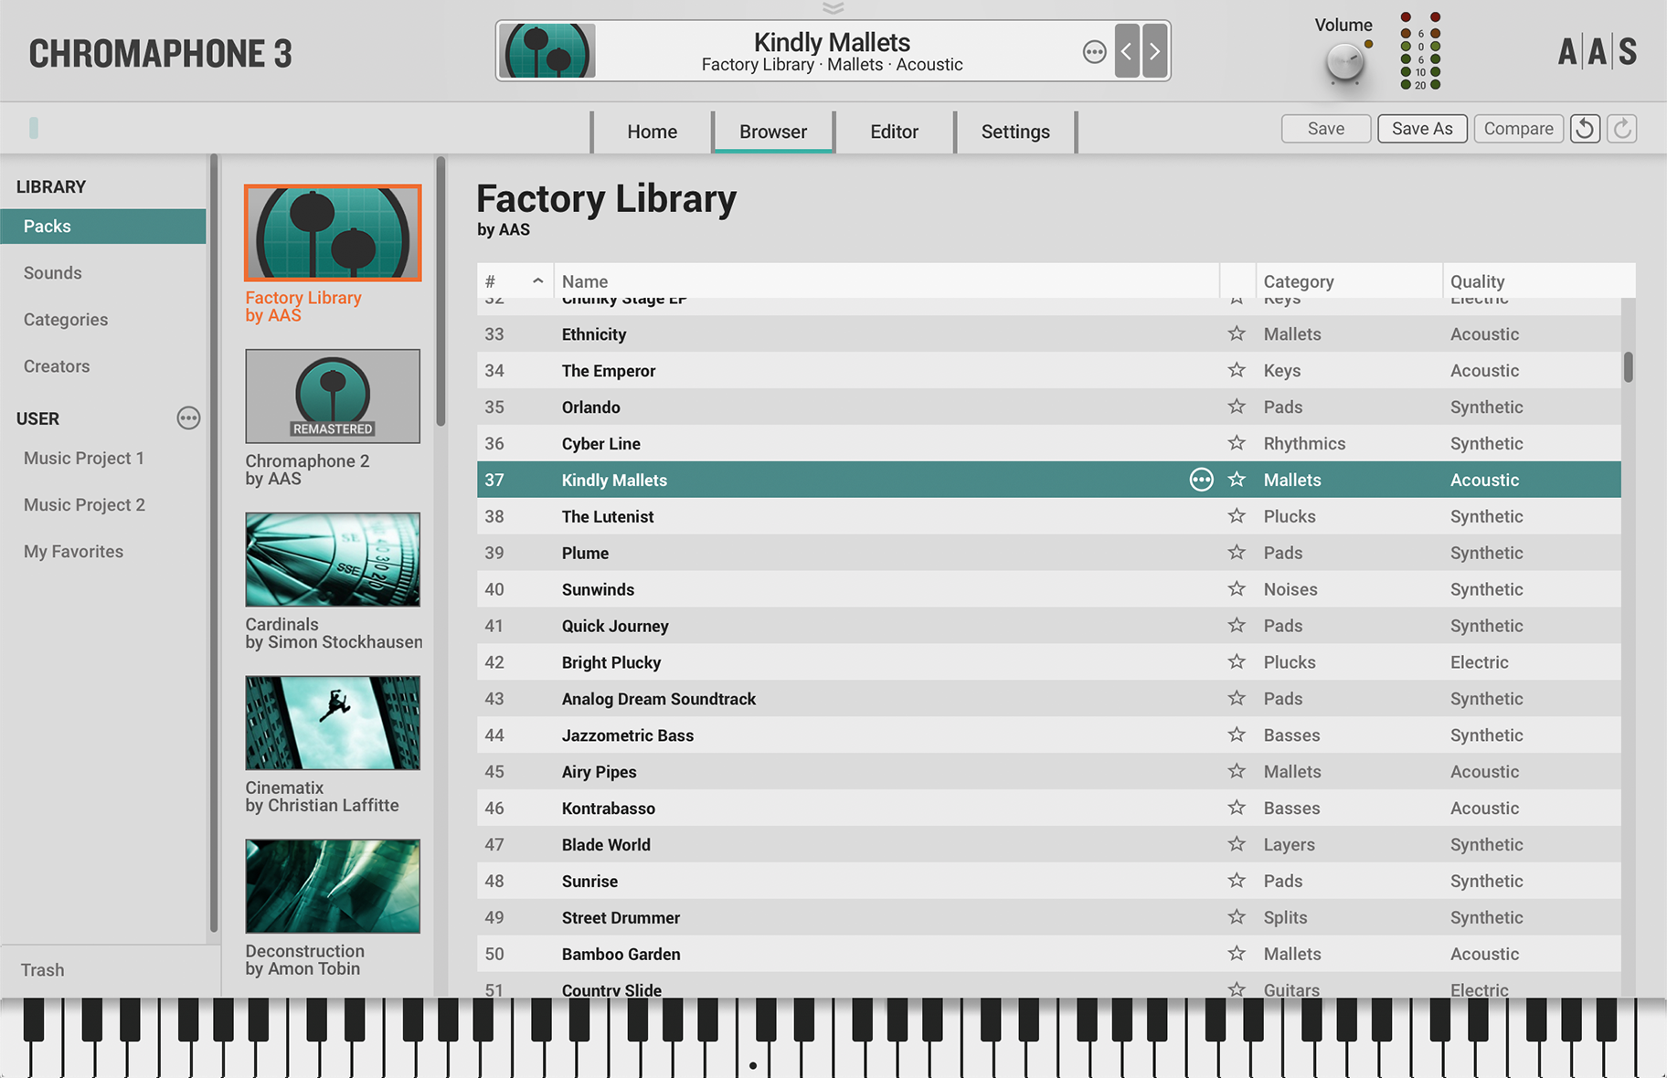Click the redo icon in the toolbar

pyautogui.click(x=1621, y=128)
